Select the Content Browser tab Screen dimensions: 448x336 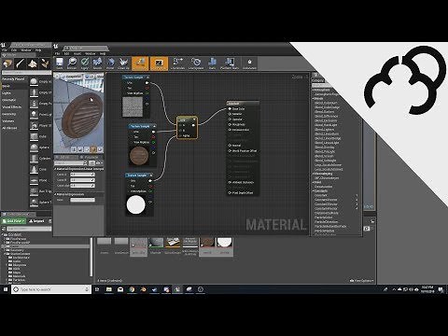[x=19, y=214]
